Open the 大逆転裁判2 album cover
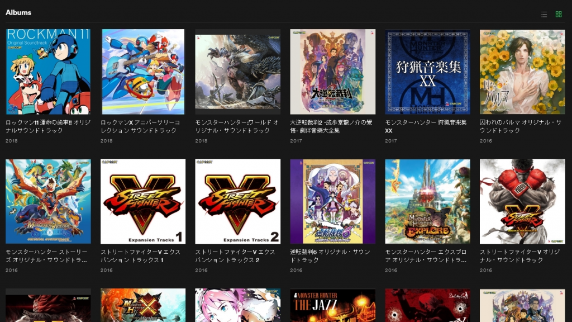Screen dimensions: 572x322 pos(332,72)
